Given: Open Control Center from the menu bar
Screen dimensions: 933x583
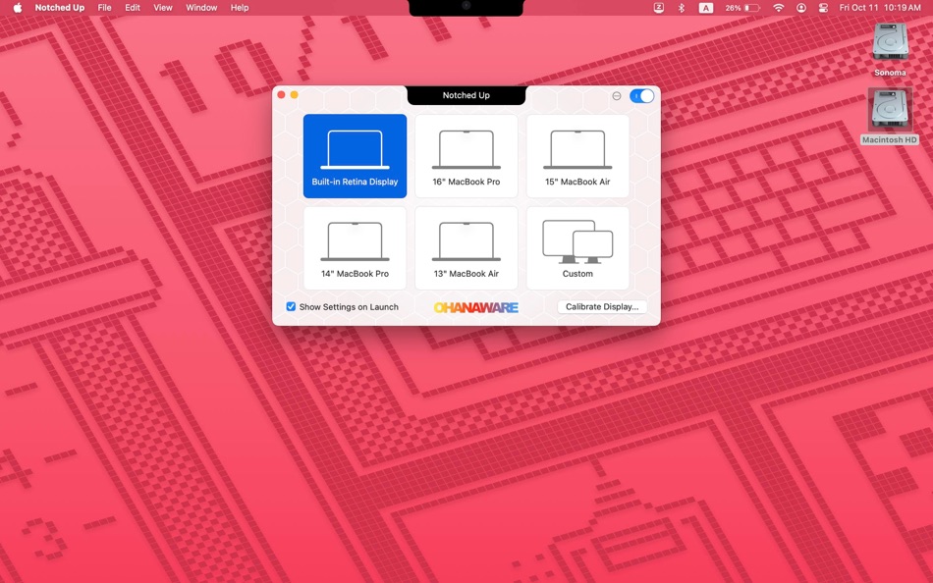Looking at the screenshot, I should [824, 8].
